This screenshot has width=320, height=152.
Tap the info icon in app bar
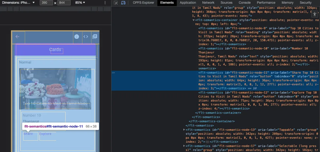(77, 37)
